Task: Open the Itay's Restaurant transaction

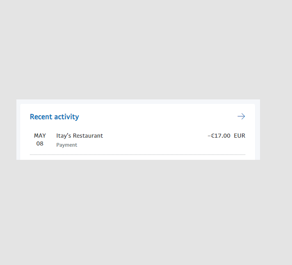Action: click(137, 140)
